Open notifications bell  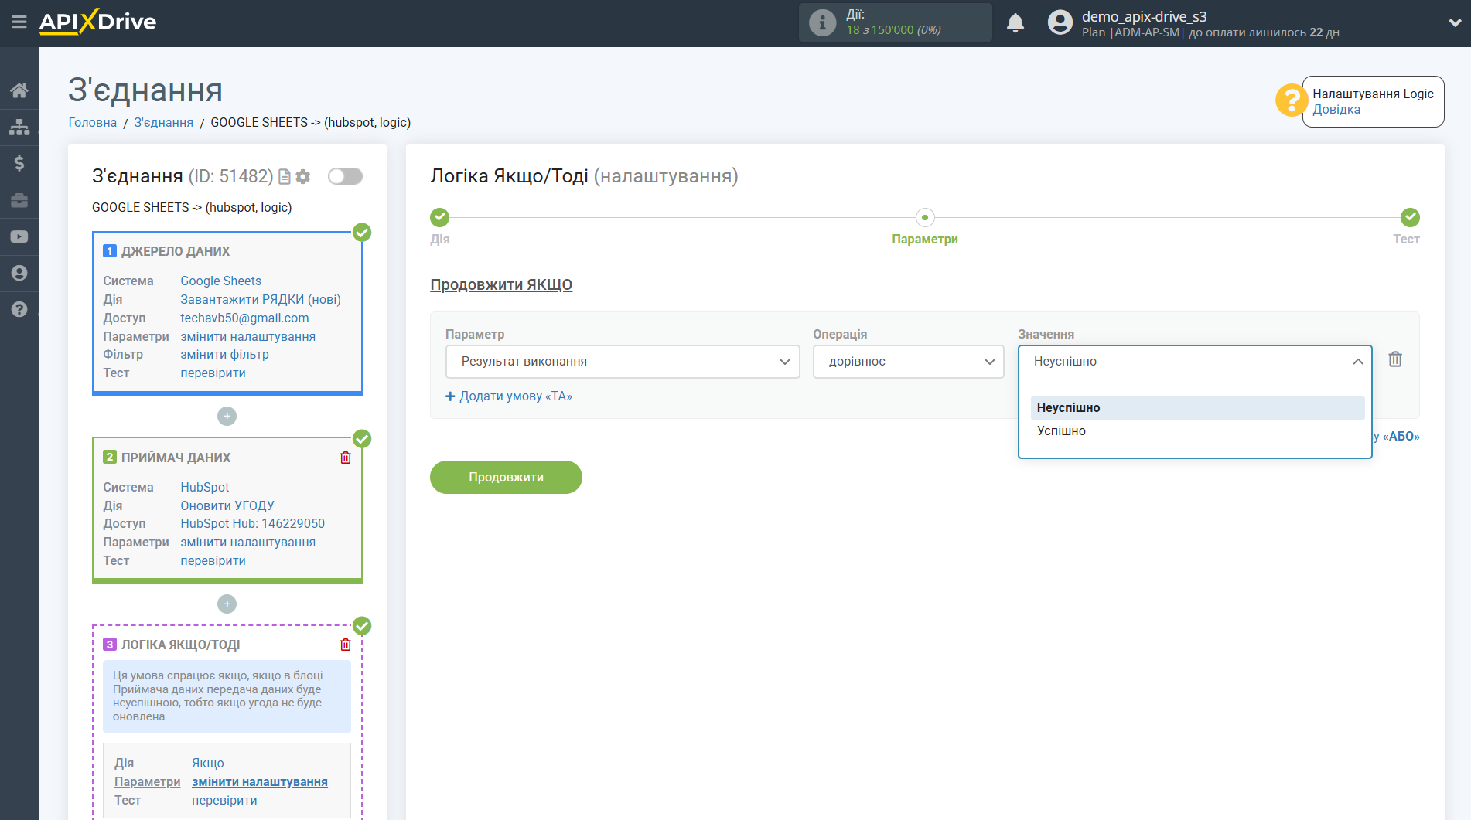1015,22
